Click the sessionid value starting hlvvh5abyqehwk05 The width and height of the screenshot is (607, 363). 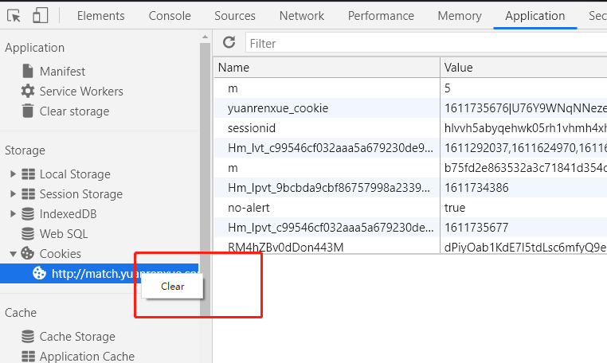525,128
